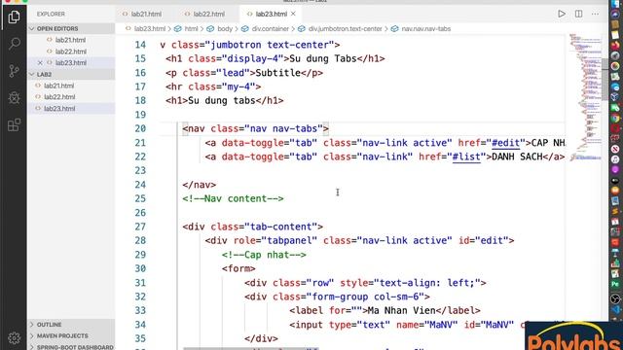Screen dimensions: 623x350
Task: Open lab22.html from Open Editors
Action: point(71,52)
